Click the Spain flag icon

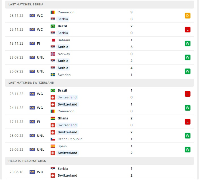tap(53, 146)
